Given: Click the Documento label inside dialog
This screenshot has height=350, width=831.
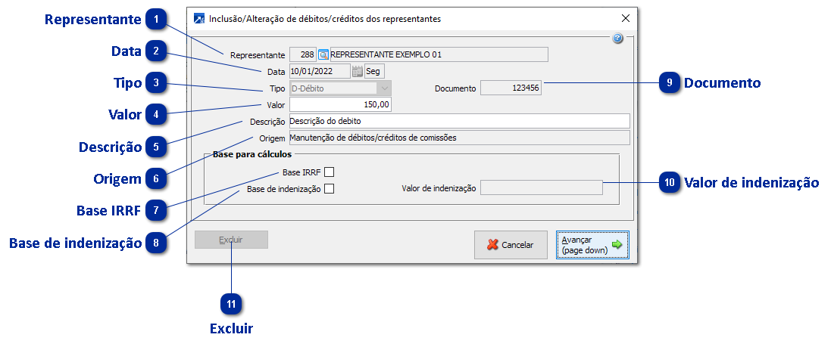Looking at the screenshot, I should click(455, 88).
